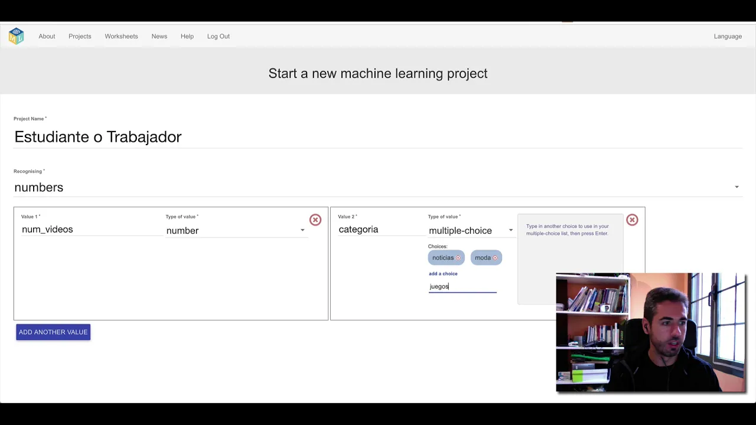Log Out of the account

(218, 37)
